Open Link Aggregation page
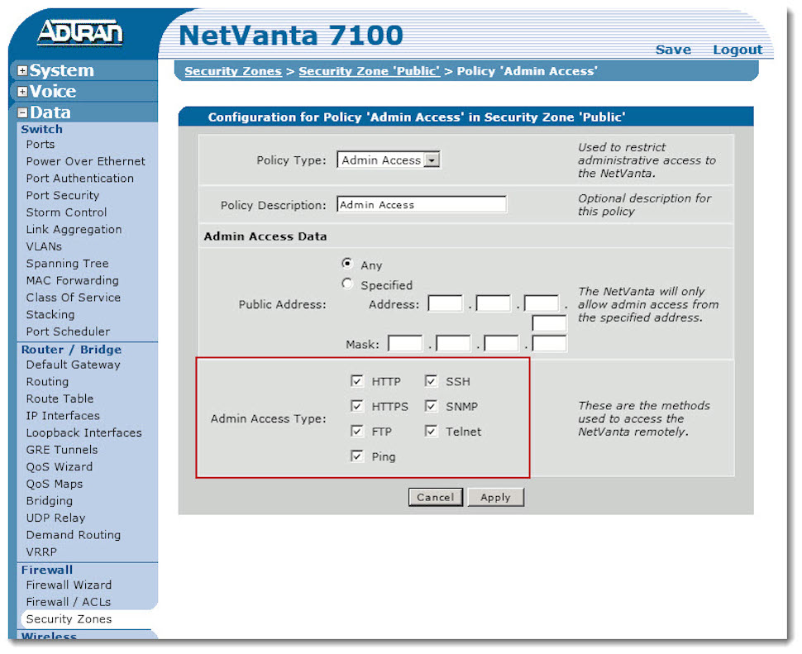Screen dimensions: 802x654 coord(74,230)
